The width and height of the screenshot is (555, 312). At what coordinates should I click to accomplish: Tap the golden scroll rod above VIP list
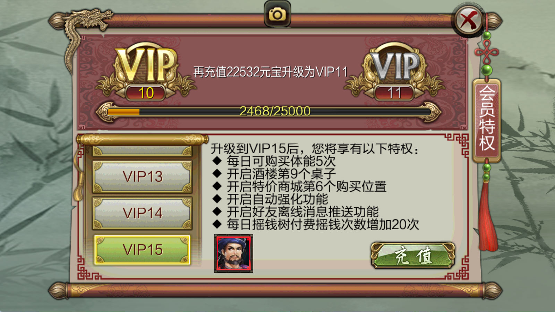[142, 140]
